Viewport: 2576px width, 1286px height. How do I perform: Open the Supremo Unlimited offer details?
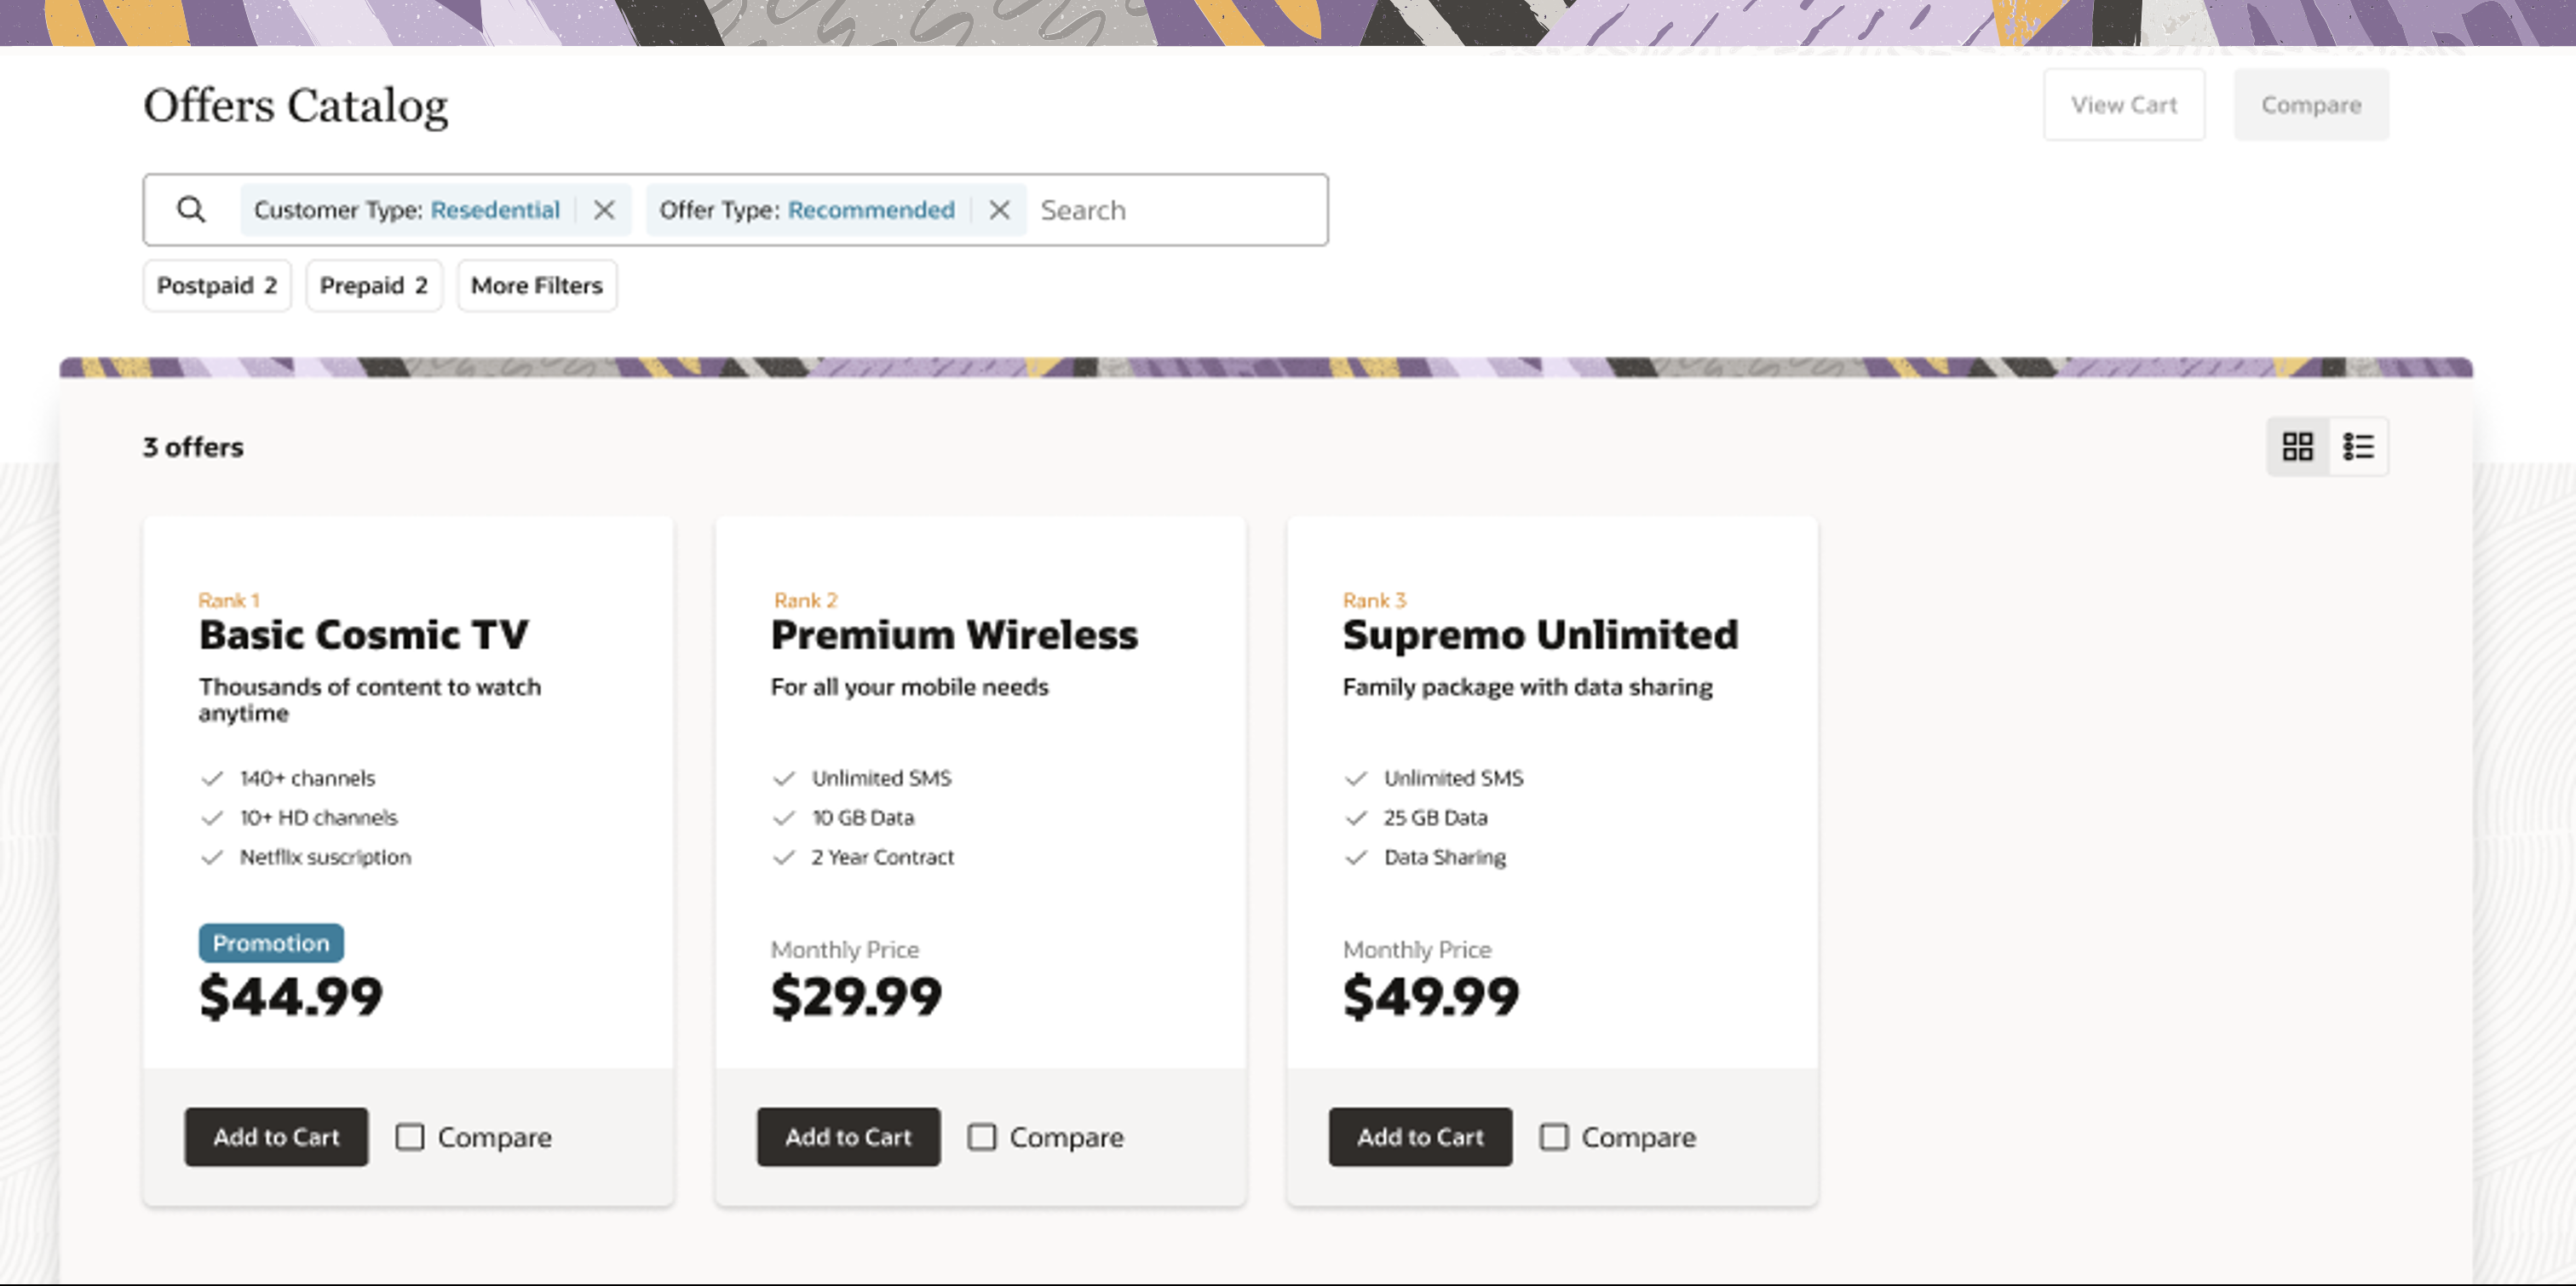click(1540, 633)
